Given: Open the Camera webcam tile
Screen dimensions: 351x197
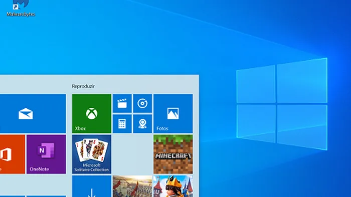Looking at the screenshot, I should [142, 124].
